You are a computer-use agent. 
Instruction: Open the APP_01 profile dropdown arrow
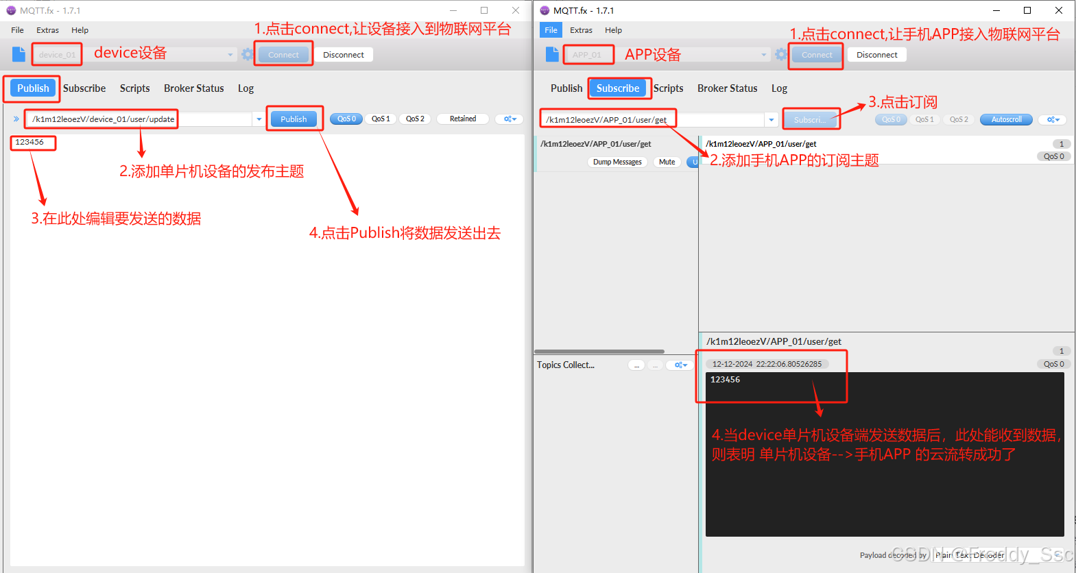764,54
